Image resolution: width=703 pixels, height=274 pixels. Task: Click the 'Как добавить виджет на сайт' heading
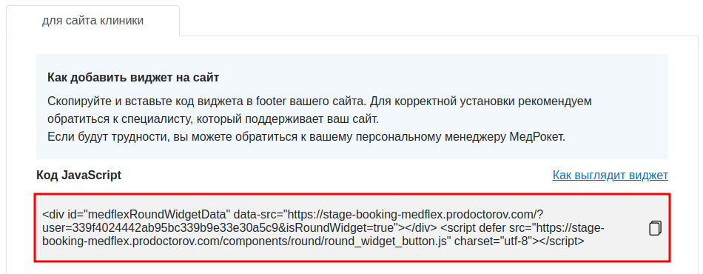pos(133,77)
